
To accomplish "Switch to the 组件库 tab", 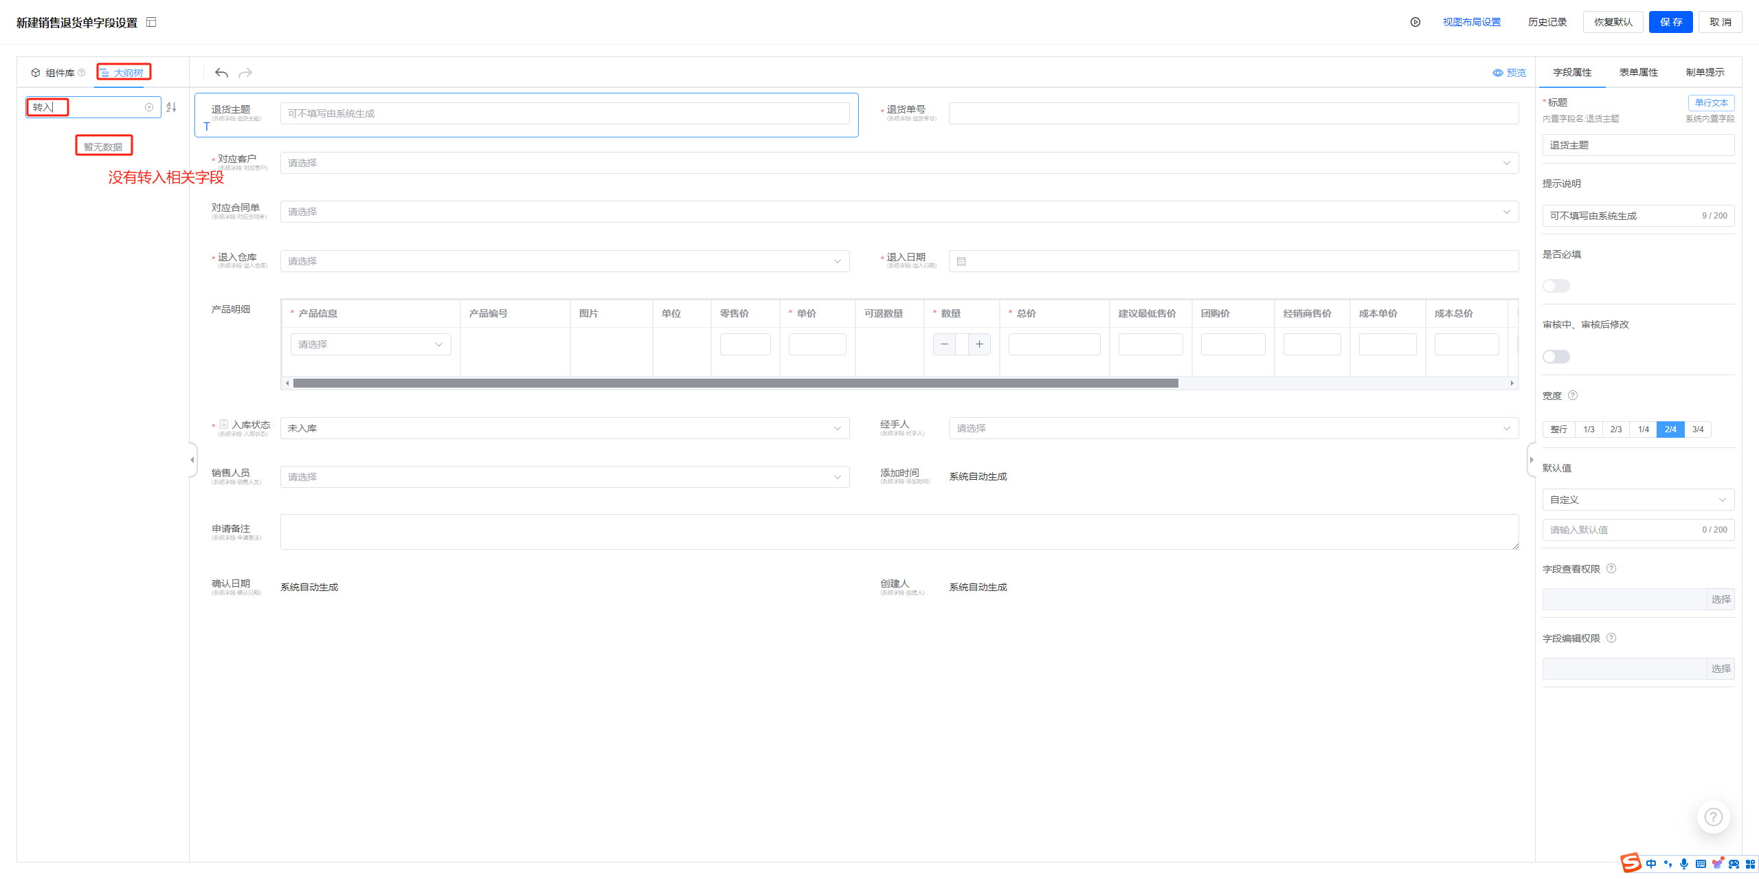I will [x=59, y=73].
